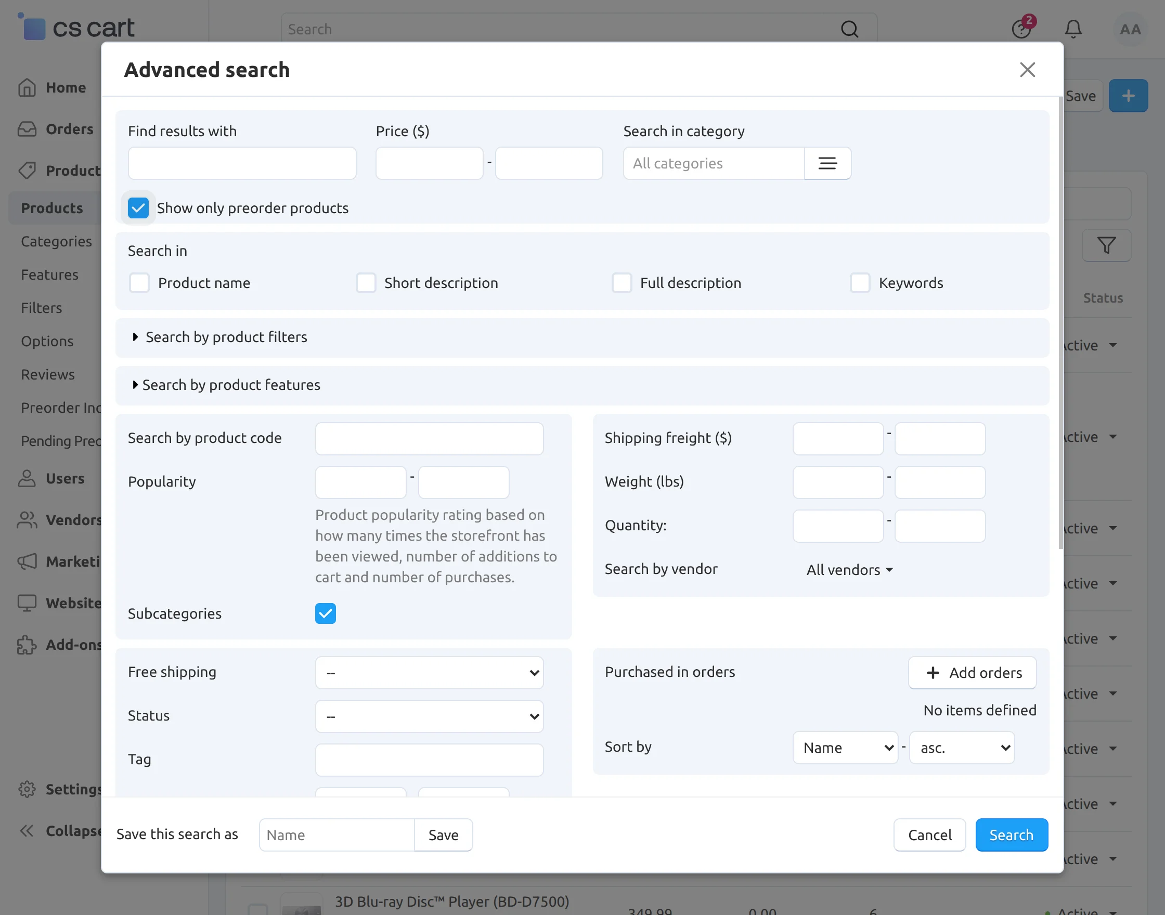This screenshot has height=915, width=1165.
Task: Open the quick start help icon
Action: (x=1021, y=29)
